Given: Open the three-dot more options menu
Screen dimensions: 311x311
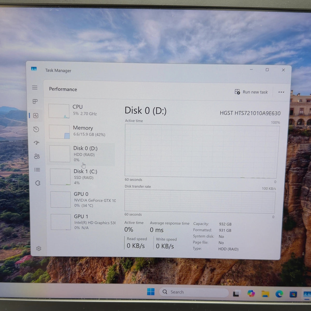Looking at the screenshot, I should 281,92.
